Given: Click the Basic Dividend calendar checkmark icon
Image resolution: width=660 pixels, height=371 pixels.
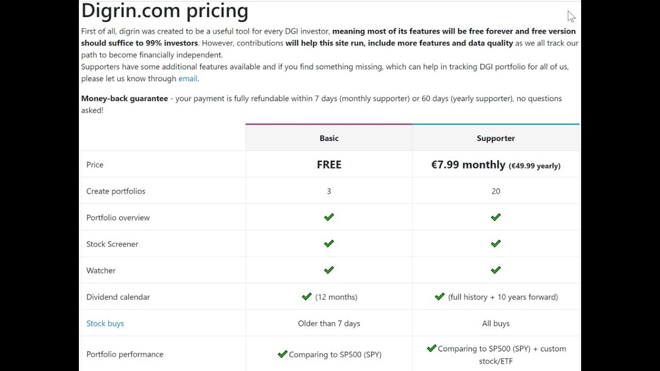Looking at the screenshot, I should (x=307, y=297).
